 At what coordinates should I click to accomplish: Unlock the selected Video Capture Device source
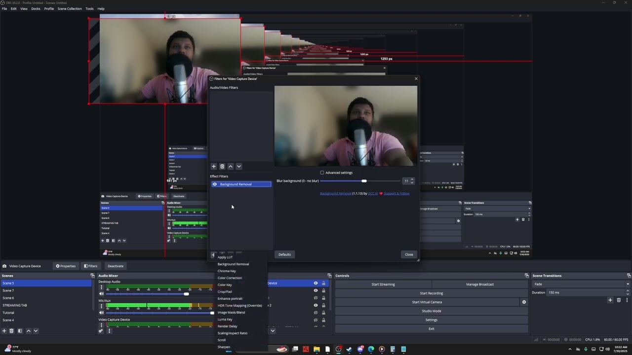323,283
